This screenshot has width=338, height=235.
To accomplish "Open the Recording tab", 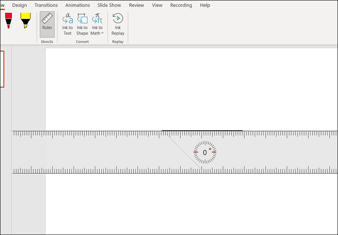I will click(x=181, y=5).
